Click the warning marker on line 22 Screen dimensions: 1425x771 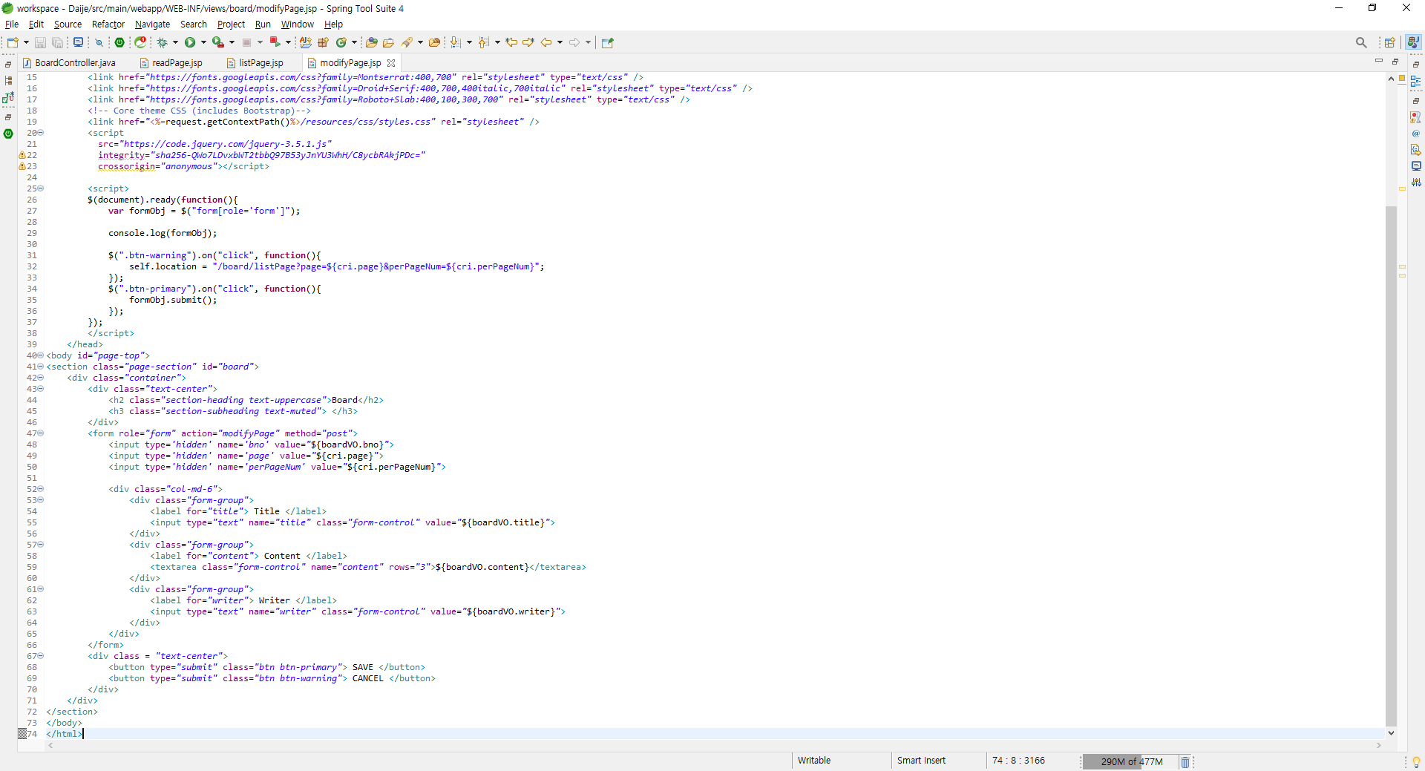coord(22,155)
